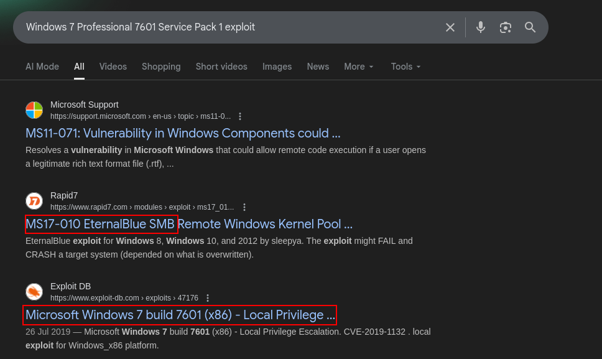Image resolution: width=602 pixels, height=359 pixels.
Task: Click the Rapid7 site favicon
Action: [34, 201]
